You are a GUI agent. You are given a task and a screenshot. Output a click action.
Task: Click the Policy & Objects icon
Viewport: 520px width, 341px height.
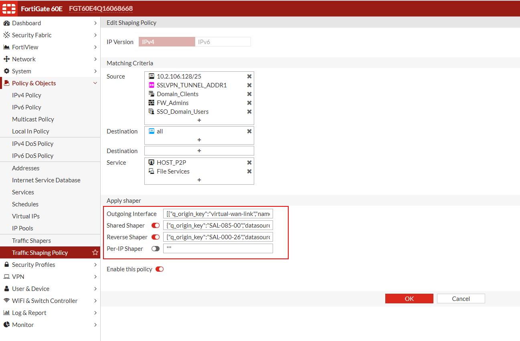point(7,83)
